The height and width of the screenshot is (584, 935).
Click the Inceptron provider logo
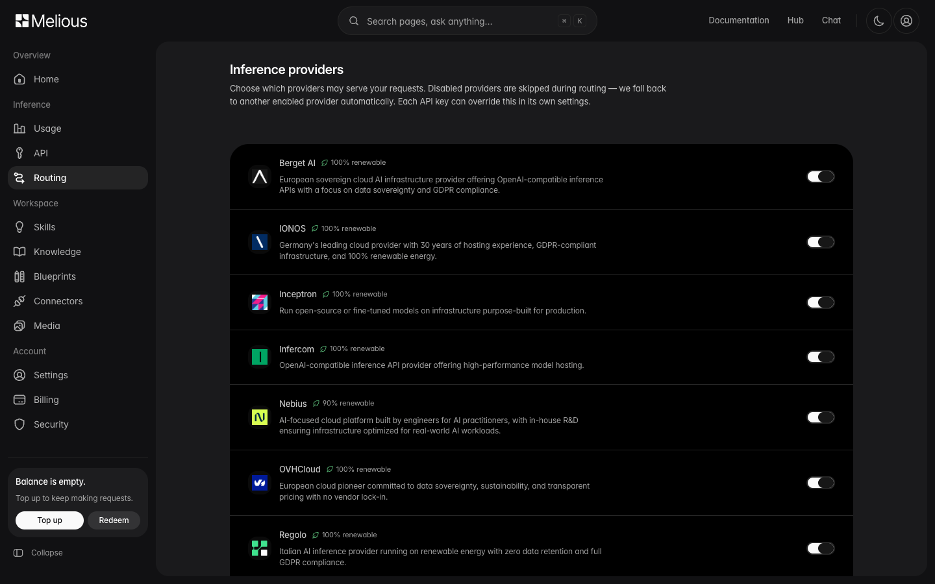pyautogui.click(x=260, y=302)
